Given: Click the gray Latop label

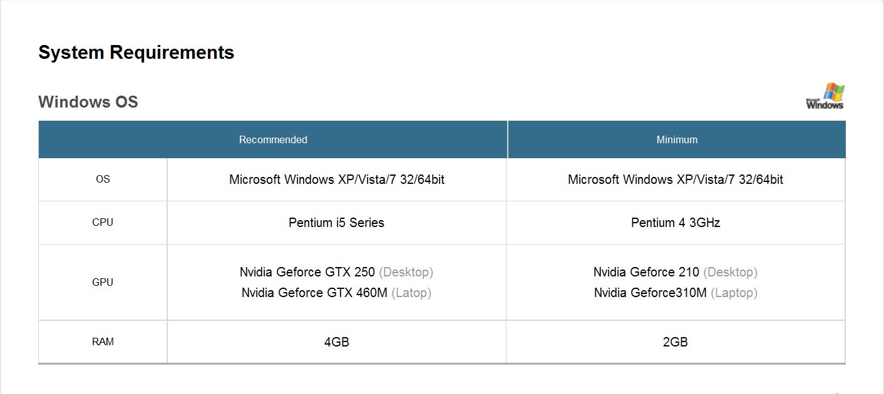Looking at the screenshot, I should (x=411, y=293).
